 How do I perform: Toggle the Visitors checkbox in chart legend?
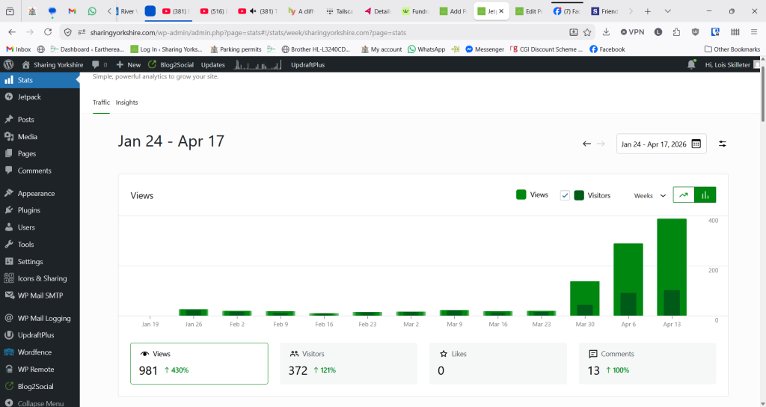click(x=565, y=195)
